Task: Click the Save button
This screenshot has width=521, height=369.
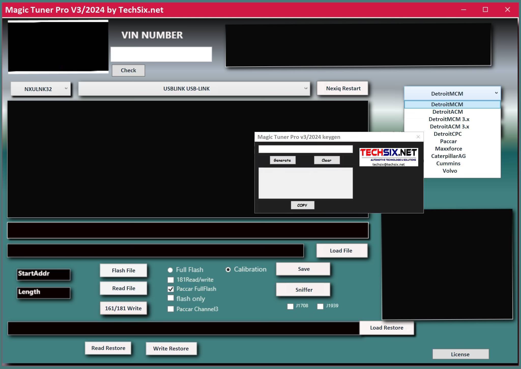Action: click(x=303, y=269)
